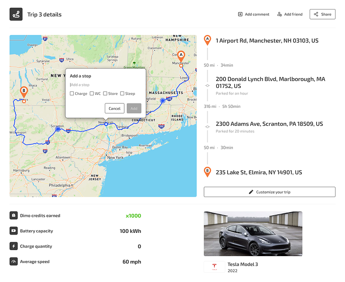Click the Tesla logo thumbnail
The height and width of the screenshot is (282, 345).
click(x=214, y=267)
